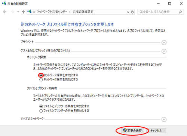Click the プライベート section label
Image resolution: width=187 pixels, height=136 pixels.
click(x=27, y=42)
